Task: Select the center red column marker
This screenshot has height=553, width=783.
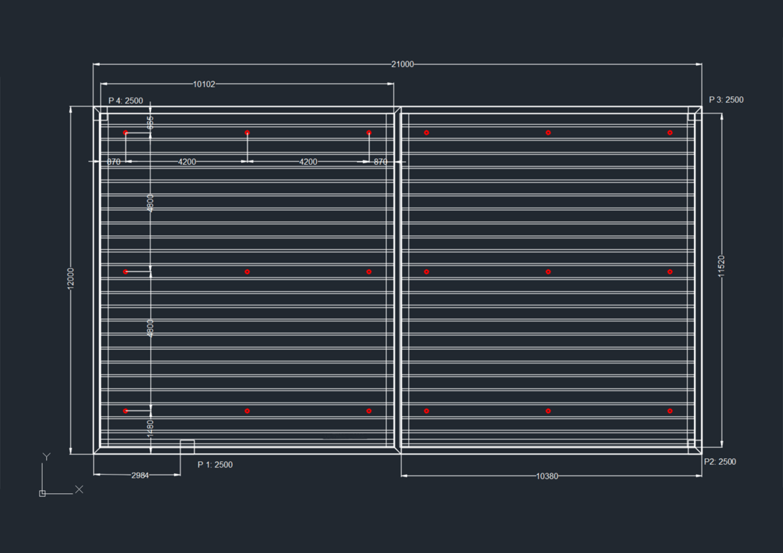Action: [369, 271]
